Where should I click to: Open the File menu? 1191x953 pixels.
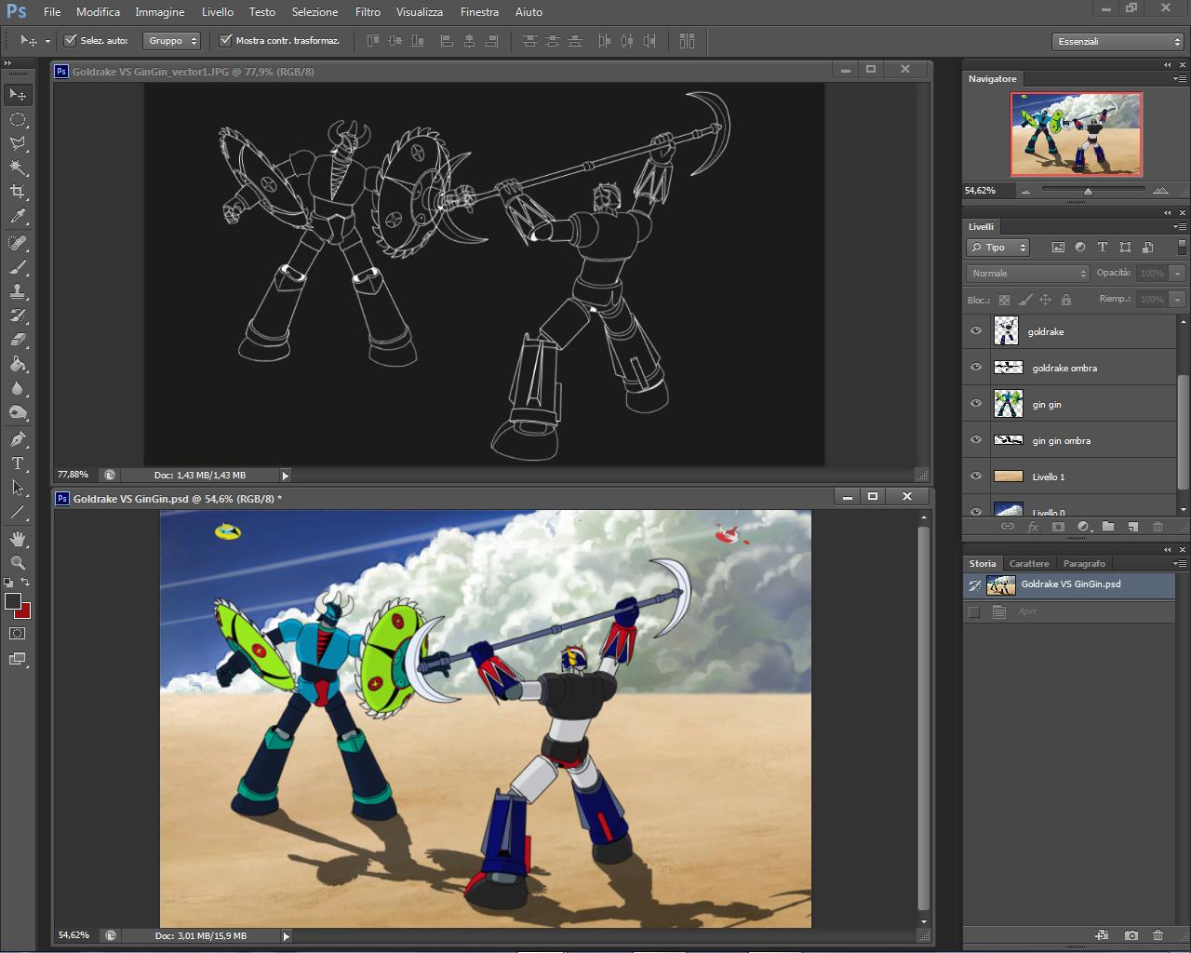coord(52,12)
